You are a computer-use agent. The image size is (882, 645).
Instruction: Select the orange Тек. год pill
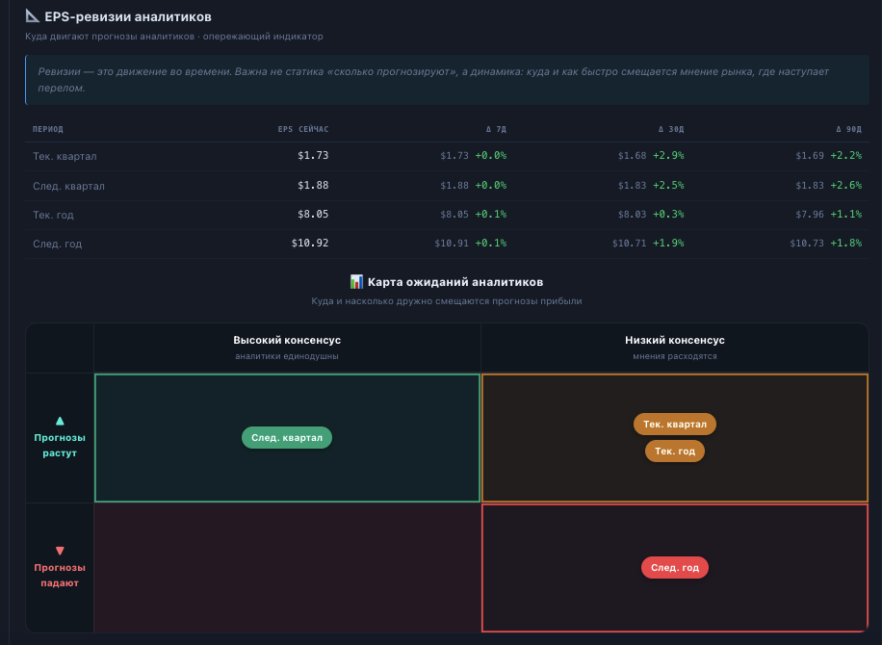pos(675,451)
